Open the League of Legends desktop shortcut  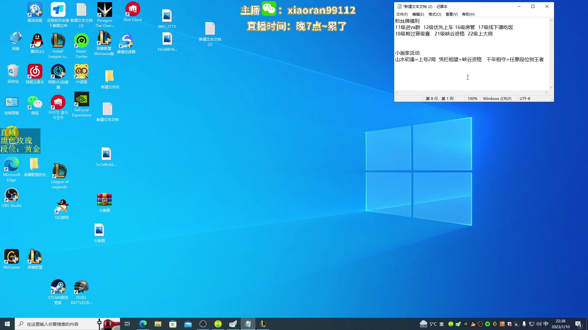click(x=59, y=171)
